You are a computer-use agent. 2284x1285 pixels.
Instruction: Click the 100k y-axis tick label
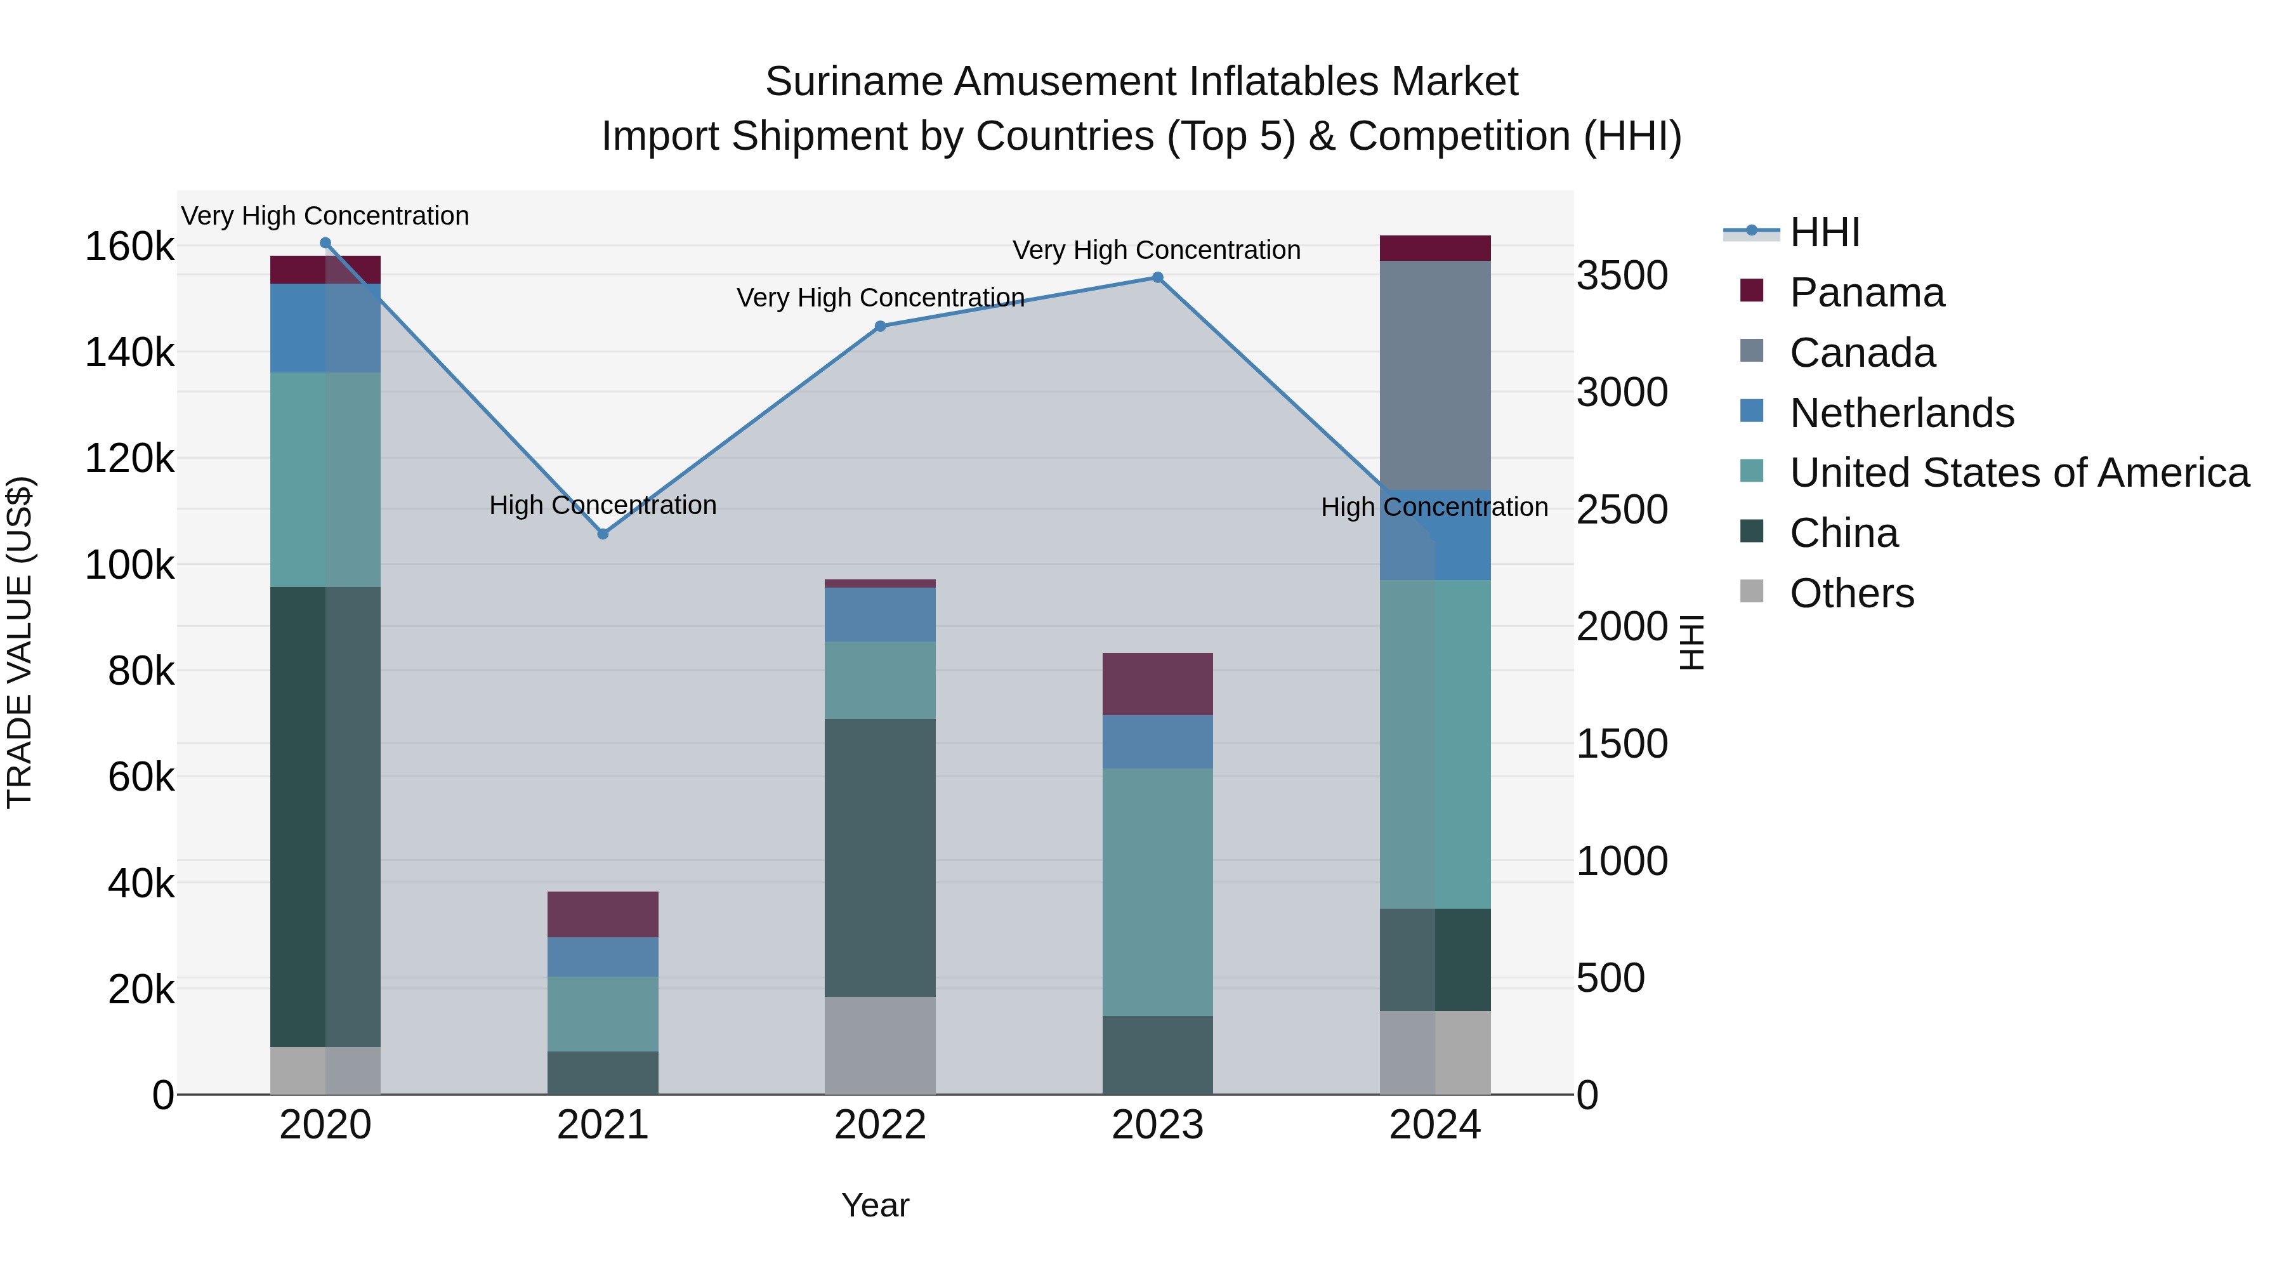point(129,565)
